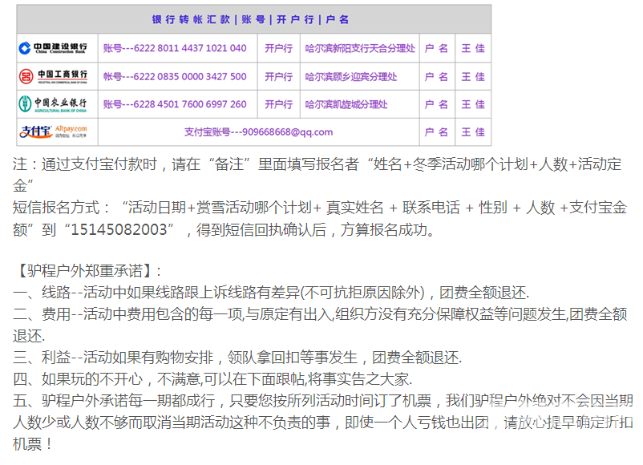This screenshot has width=643, height=465.
Task: Click 户名 cell in Agricultural Bank row
Action: coord(436,104)
